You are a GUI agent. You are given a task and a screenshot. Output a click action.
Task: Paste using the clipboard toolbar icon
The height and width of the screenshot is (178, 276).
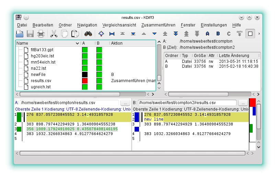(x=75, y=34)
